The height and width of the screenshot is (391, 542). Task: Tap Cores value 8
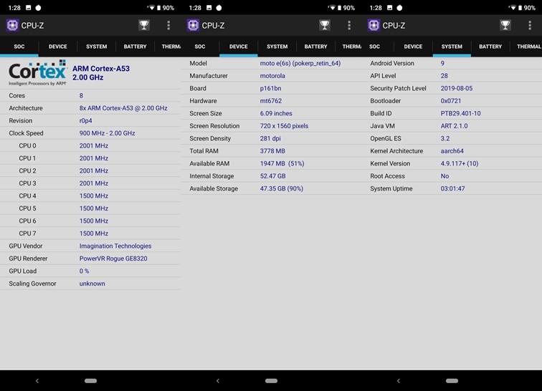click(81, 95)
